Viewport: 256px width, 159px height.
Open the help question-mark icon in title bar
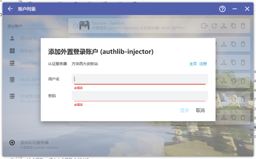(222, 9)
